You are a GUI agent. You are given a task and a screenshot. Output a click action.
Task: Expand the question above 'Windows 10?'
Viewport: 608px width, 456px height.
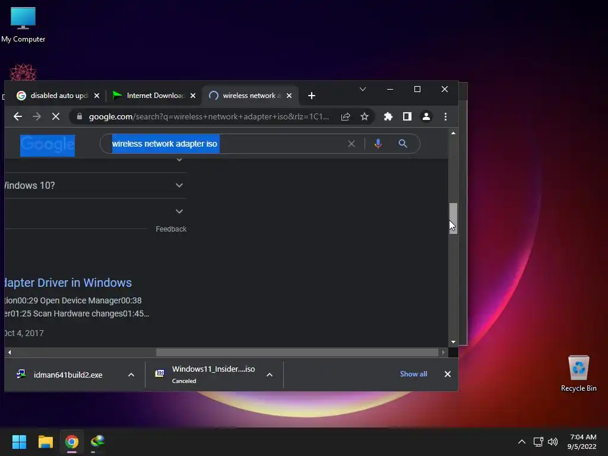click(179, 160)
